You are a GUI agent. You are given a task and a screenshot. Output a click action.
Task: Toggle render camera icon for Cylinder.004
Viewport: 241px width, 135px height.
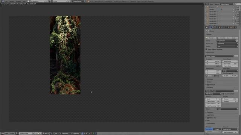238,19
